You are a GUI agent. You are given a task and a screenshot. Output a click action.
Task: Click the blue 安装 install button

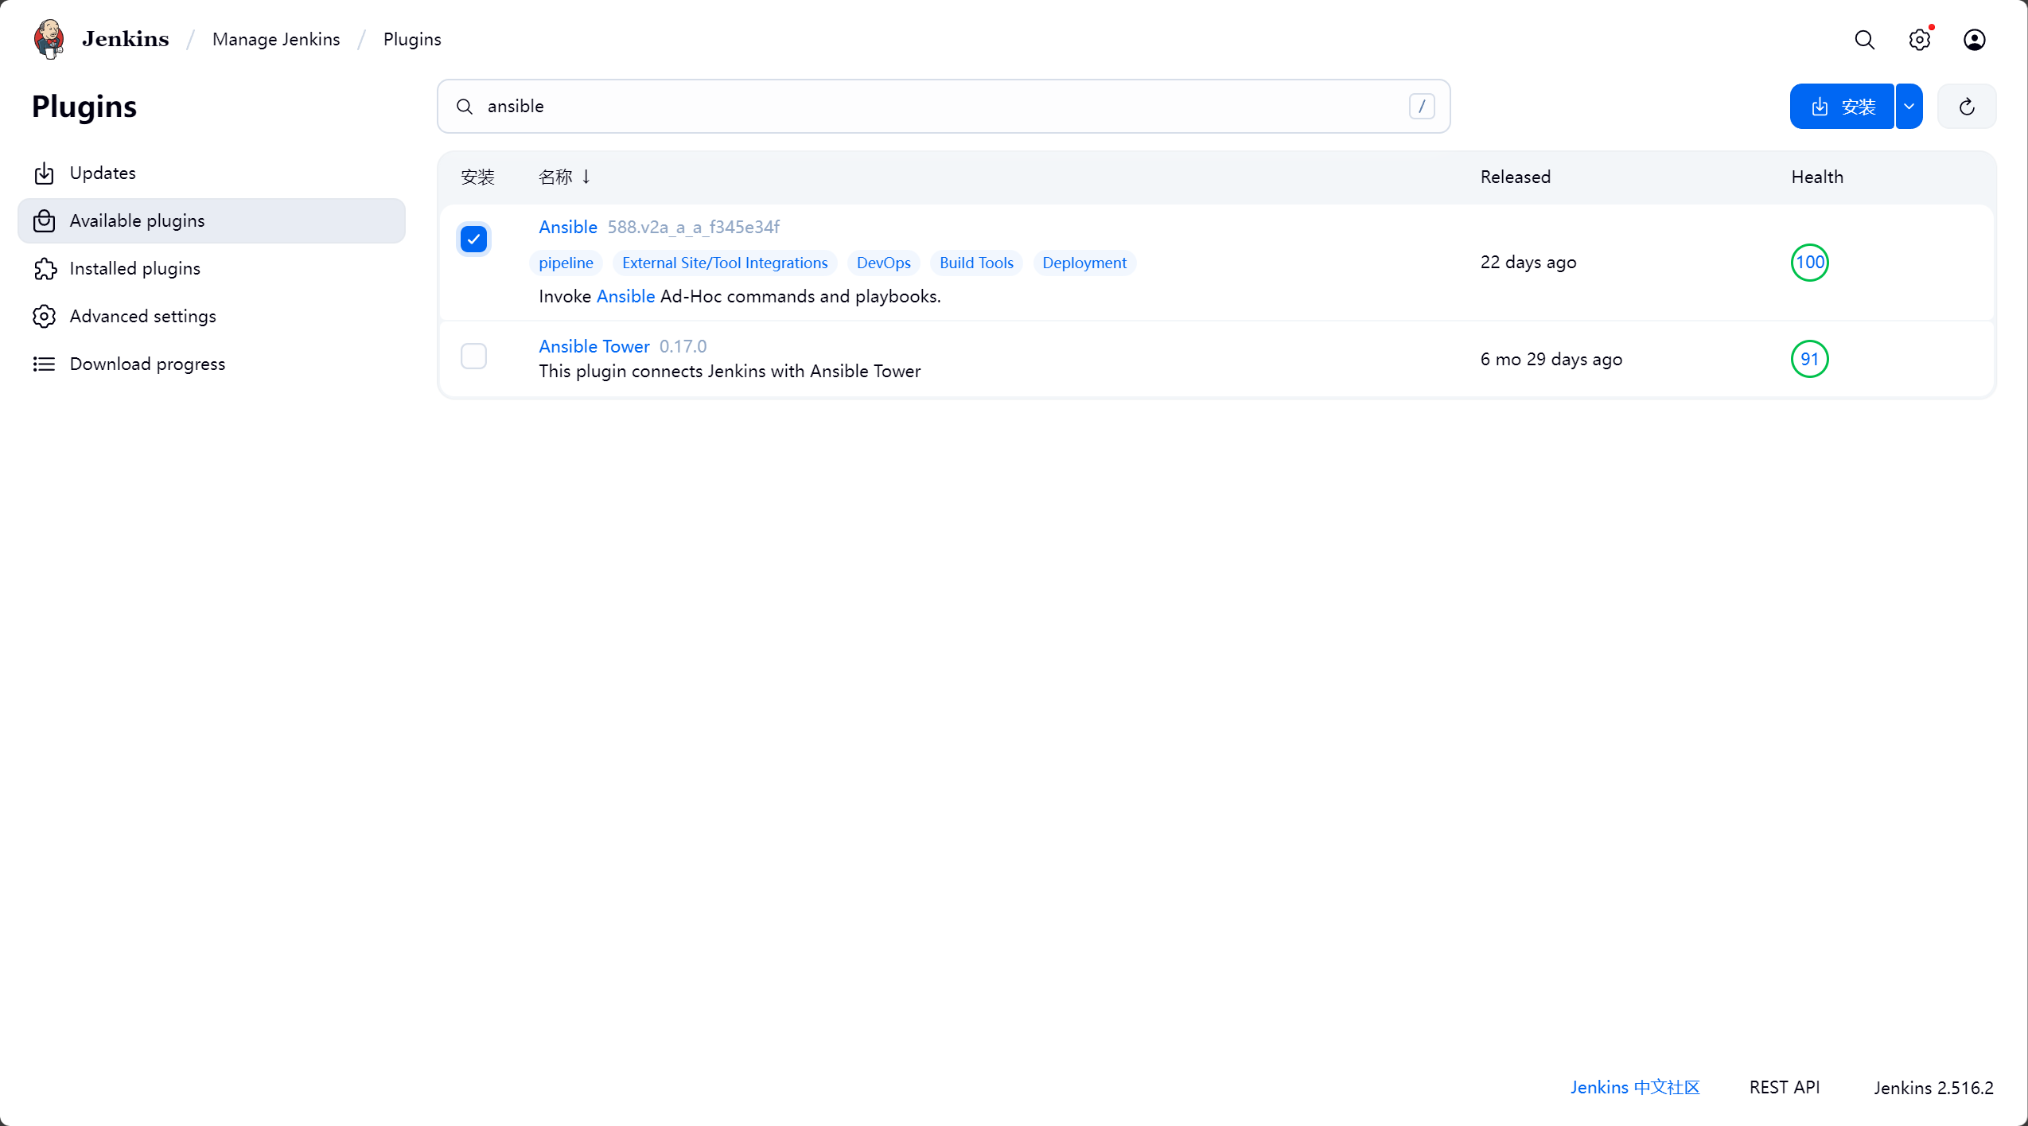[1842, 106]
